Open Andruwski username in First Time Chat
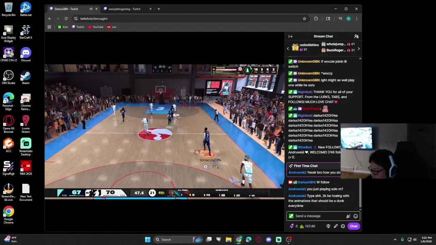Image resolution: width=436 pixels, height=245 pixels. [x=297, y=173]
